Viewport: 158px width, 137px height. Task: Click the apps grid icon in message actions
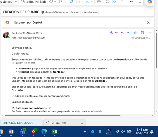pyautogui.click(x=143, y=33)
